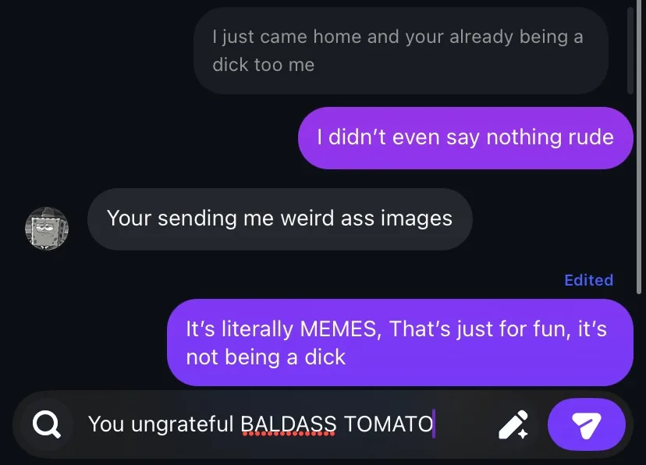Select the 'It's literally MEMES' purple message
This screenshot has width=646, height=465.
click(x=400, y=343)
